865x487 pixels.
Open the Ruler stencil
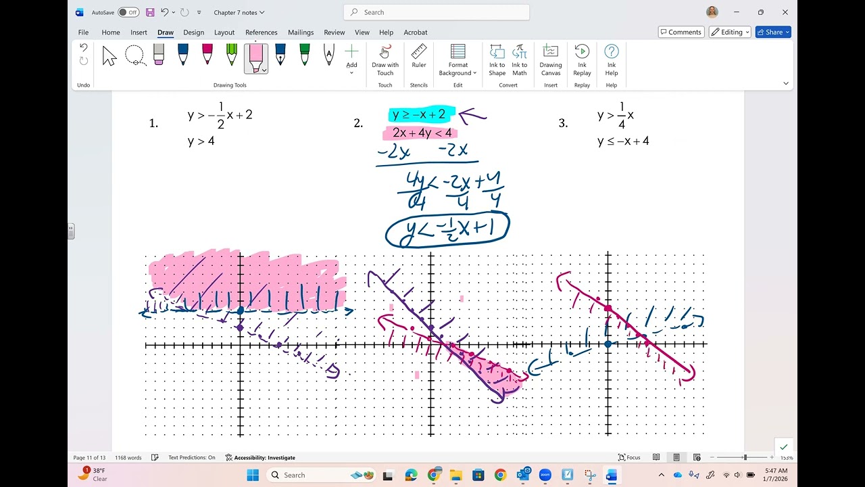pos(419,57)
